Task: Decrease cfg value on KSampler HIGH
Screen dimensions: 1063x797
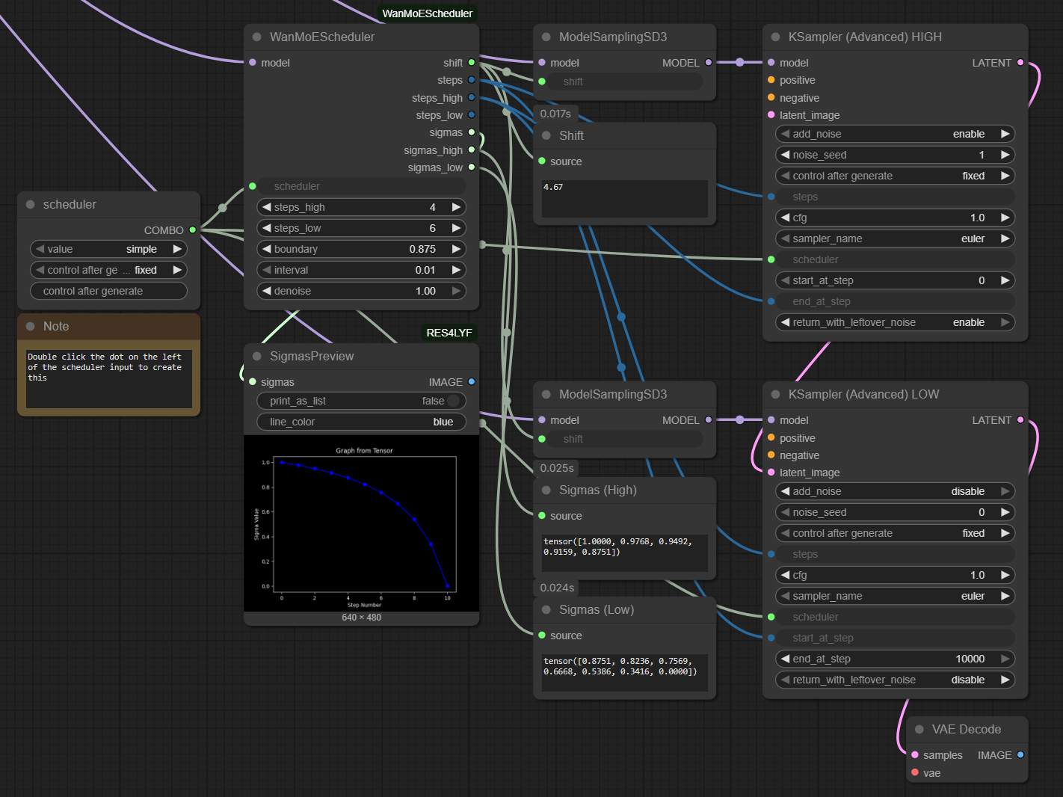Action: point(786,218)
